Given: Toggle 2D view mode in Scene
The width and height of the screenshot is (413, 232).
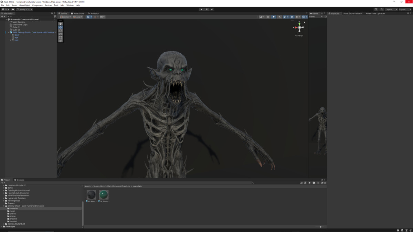Looking at the screenshot, I should 268,17.
